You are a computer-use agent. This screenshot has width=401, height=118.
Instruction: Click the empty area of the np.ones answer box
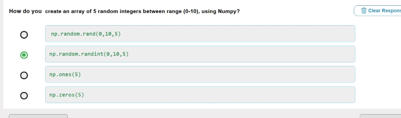click(217, 74)
